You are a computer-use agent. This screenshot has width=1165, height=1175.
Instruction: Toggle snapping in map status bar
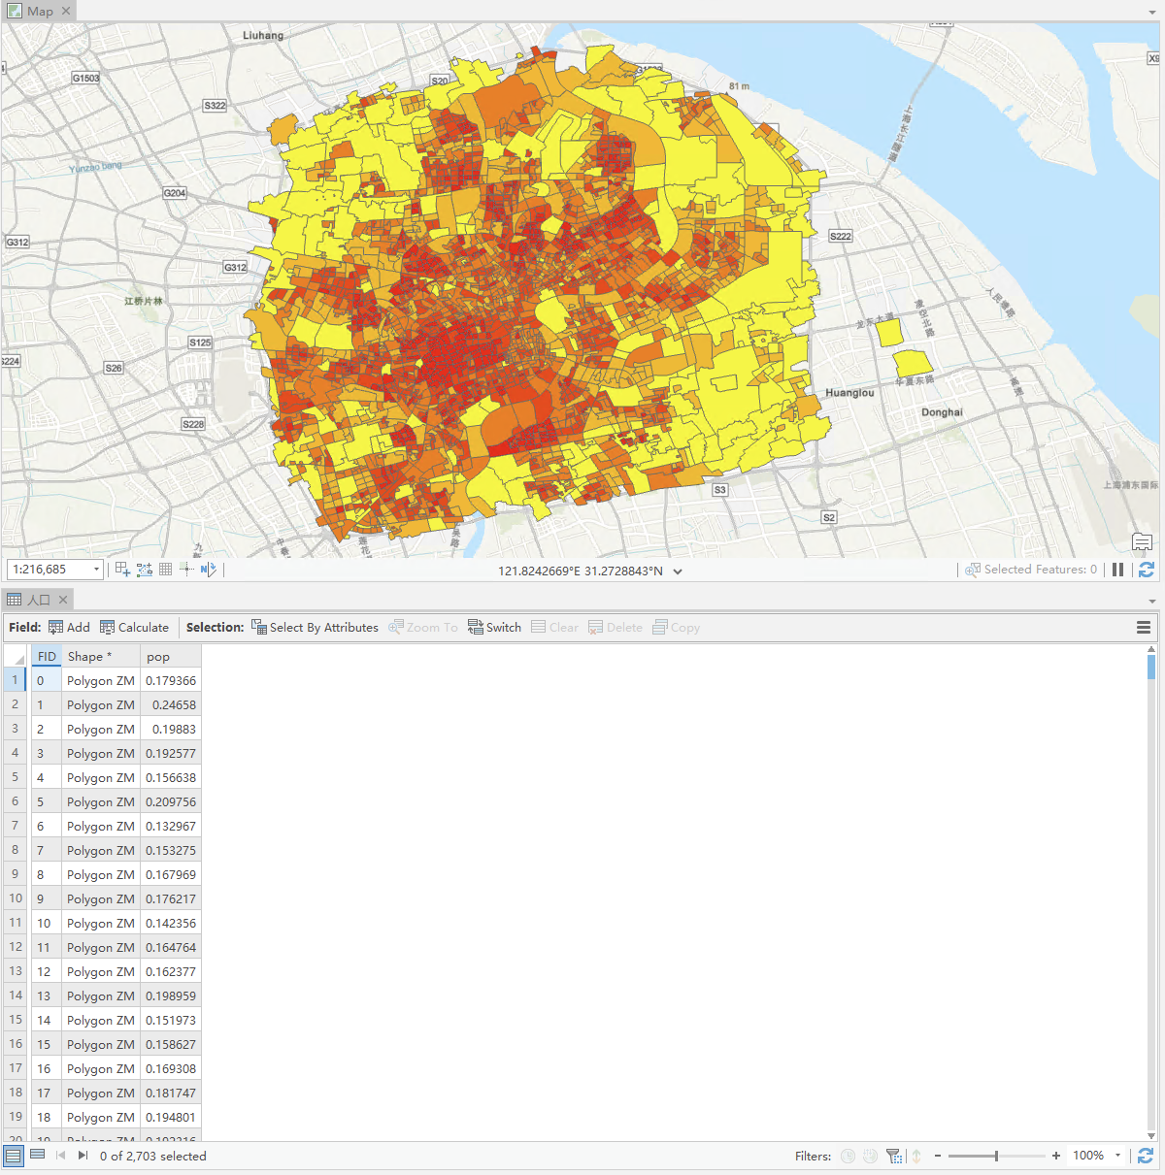144,570
